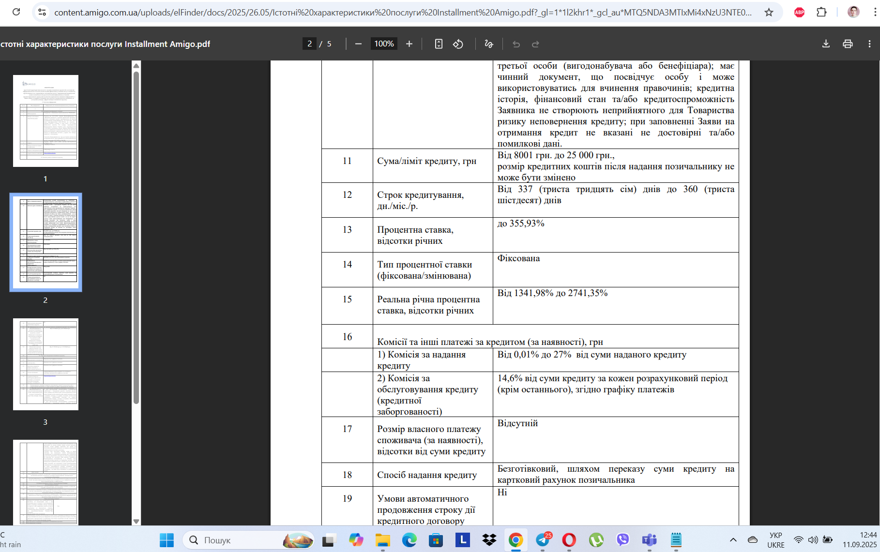This screenshot has height=552, width=880.
Task: Open Telegram with 25 unread badge
Action: (543, 540)
